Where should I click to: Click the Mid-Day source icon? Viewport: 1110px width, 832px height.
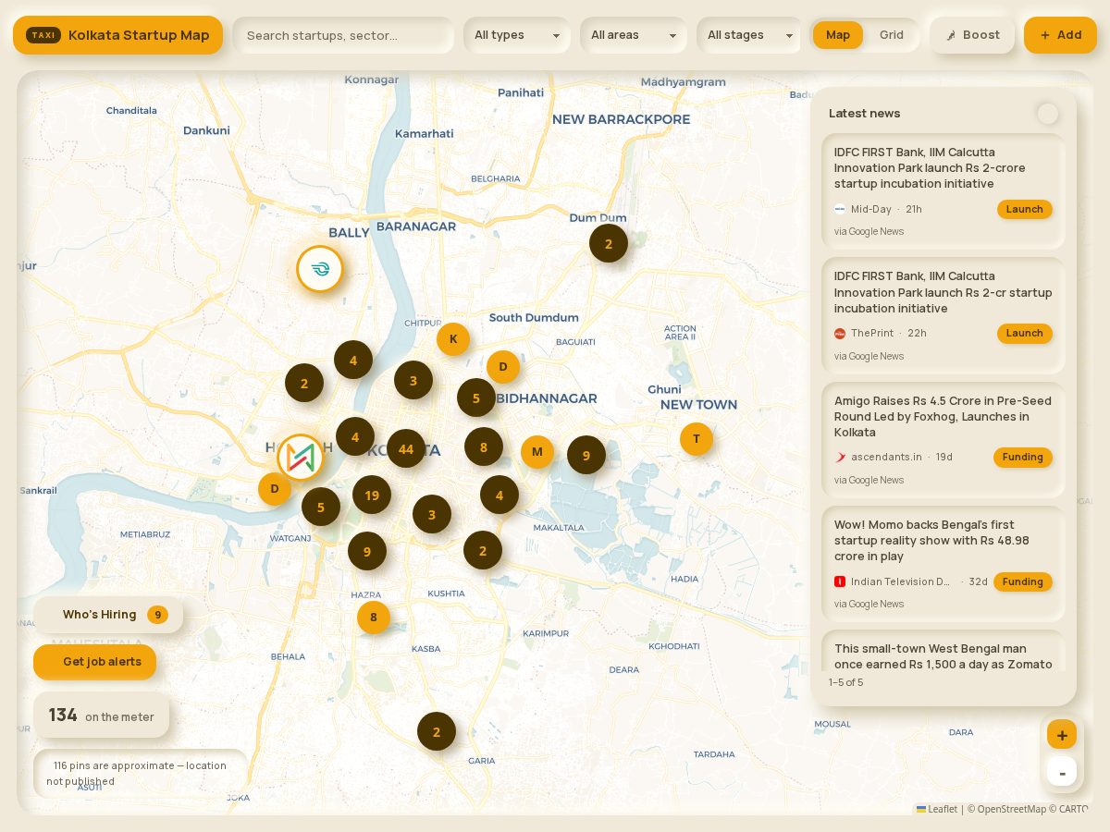click(840, 209)
